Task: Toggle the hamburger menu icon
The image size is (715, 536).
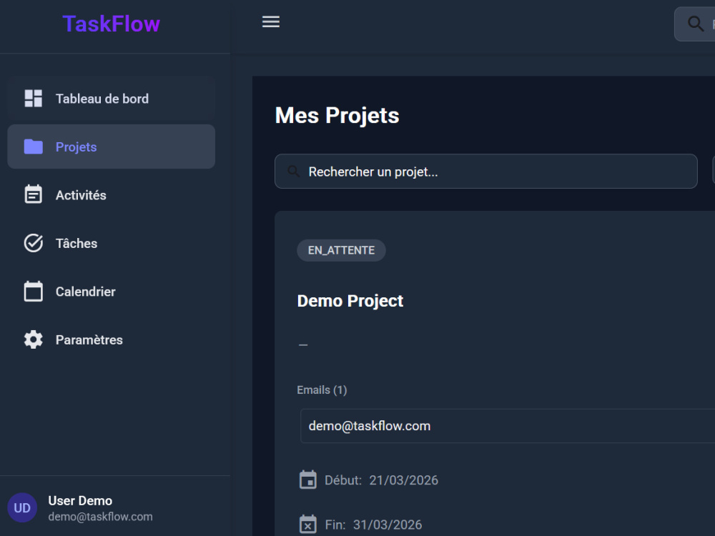Action: pos(271,21)
